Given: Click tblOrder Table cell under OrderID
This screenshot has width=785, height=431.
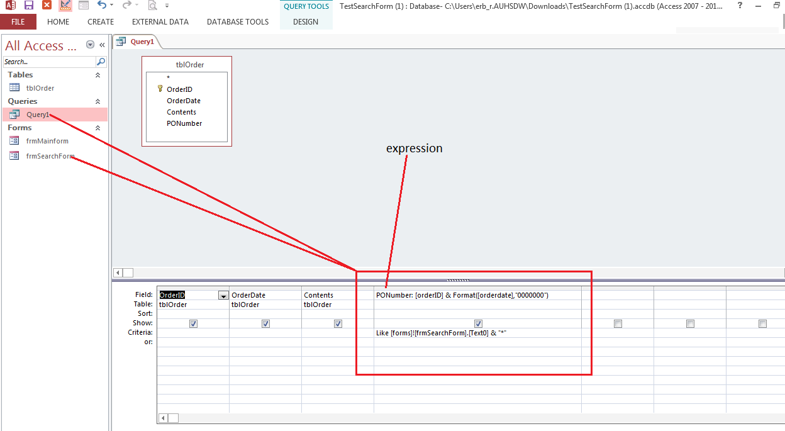Looking at the screenshot, I should tap(193, 305).
